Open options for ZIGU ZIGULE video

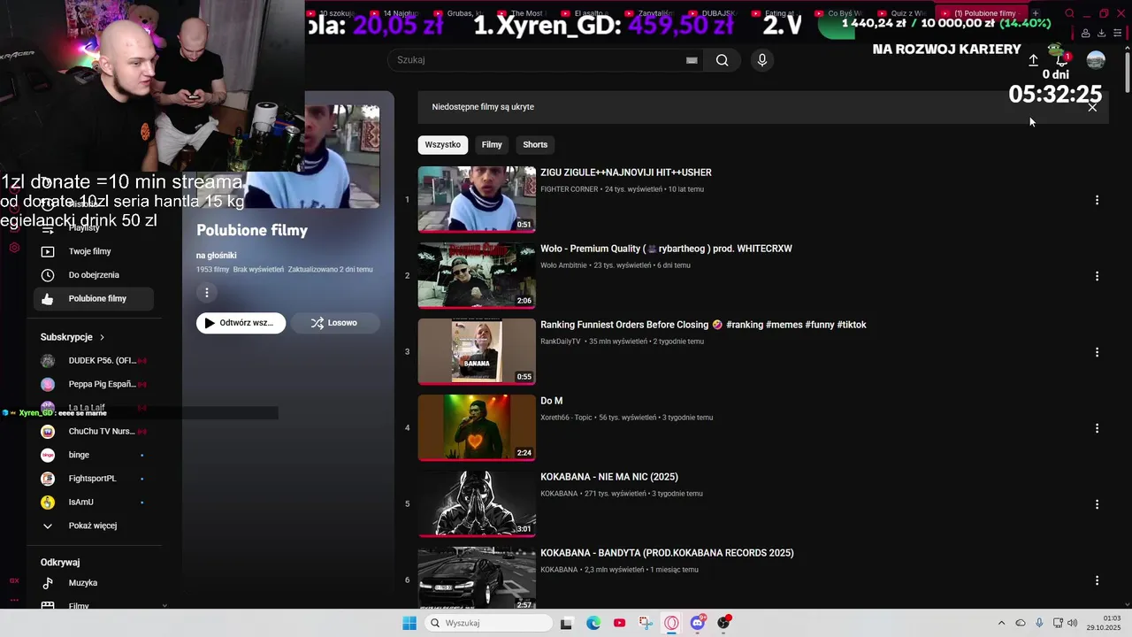click(x=1097, y=200)
